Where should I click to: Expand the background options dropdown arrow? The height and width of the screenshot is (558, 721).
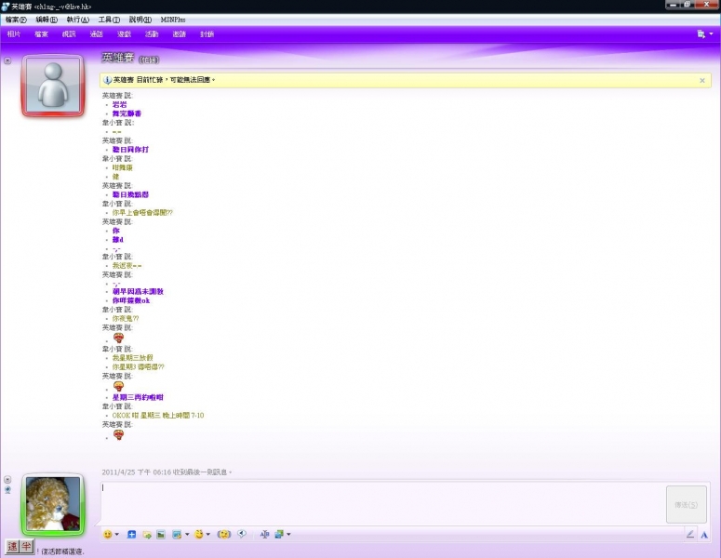pyautogui.click(x=187, y=534)
